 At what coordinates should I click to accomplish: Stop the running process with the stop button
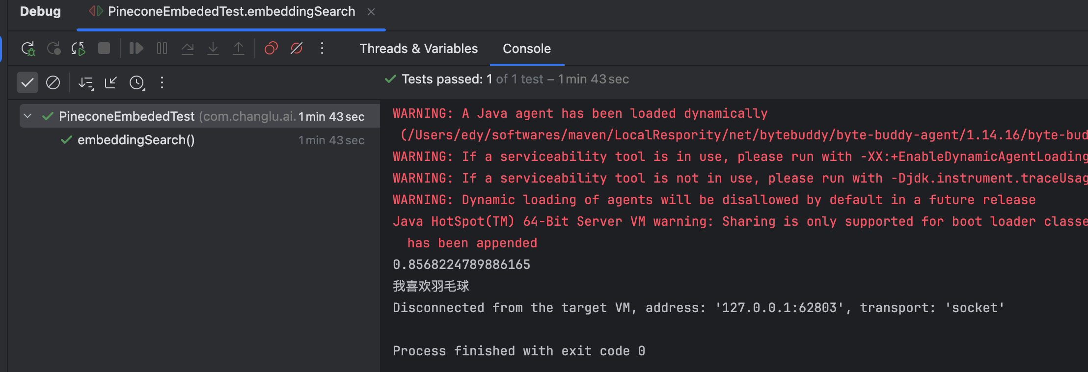104,48
